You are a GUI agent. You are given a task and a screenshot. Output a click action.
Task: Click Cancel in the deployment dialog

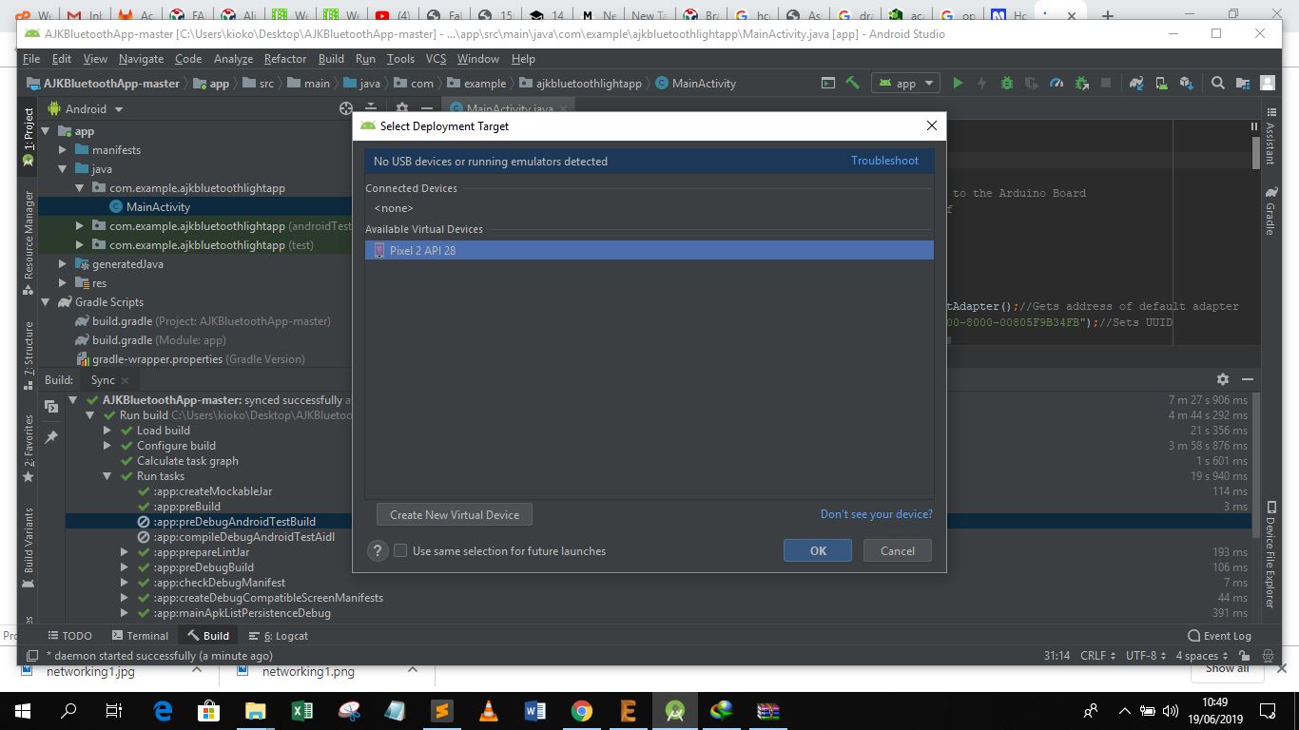click(898, 551)
